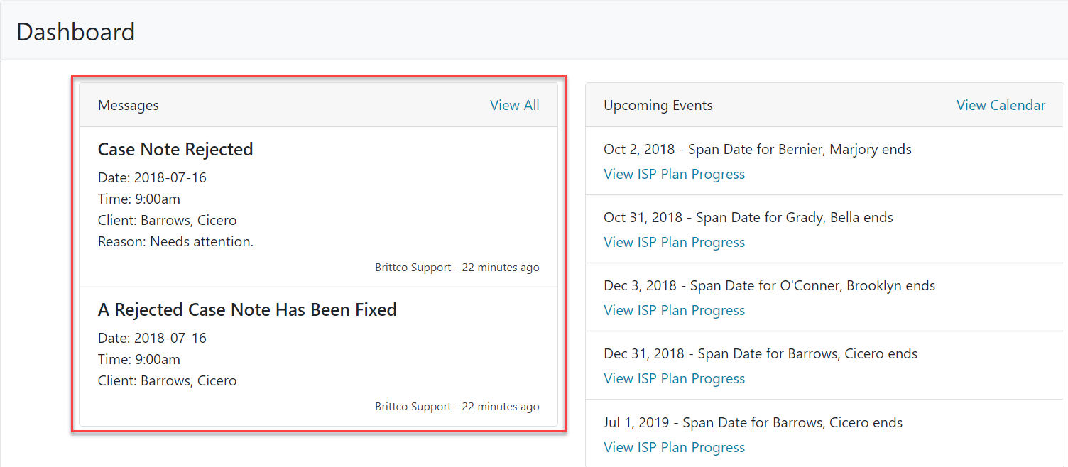Image resolution: width=1068 pixels, height=467 pixels.
Task: Select the Jul 1, 2019 Span Date event
Action: [753, 423]
